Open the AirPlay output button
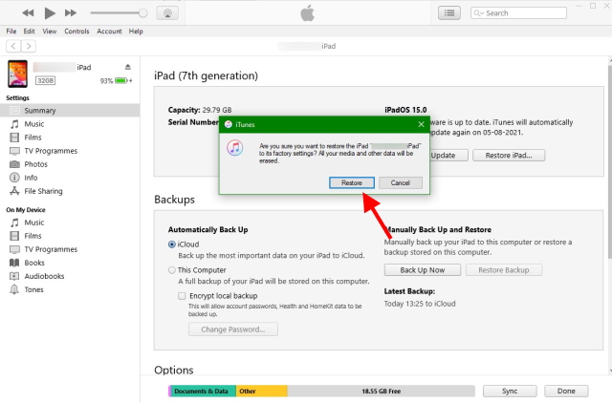Screen dimensions: 612x403 pos(167,12)
